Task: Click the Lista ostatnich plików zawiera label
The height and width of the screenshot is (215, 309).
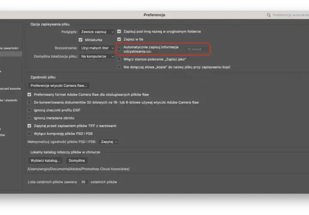Action: coord(52,182)
